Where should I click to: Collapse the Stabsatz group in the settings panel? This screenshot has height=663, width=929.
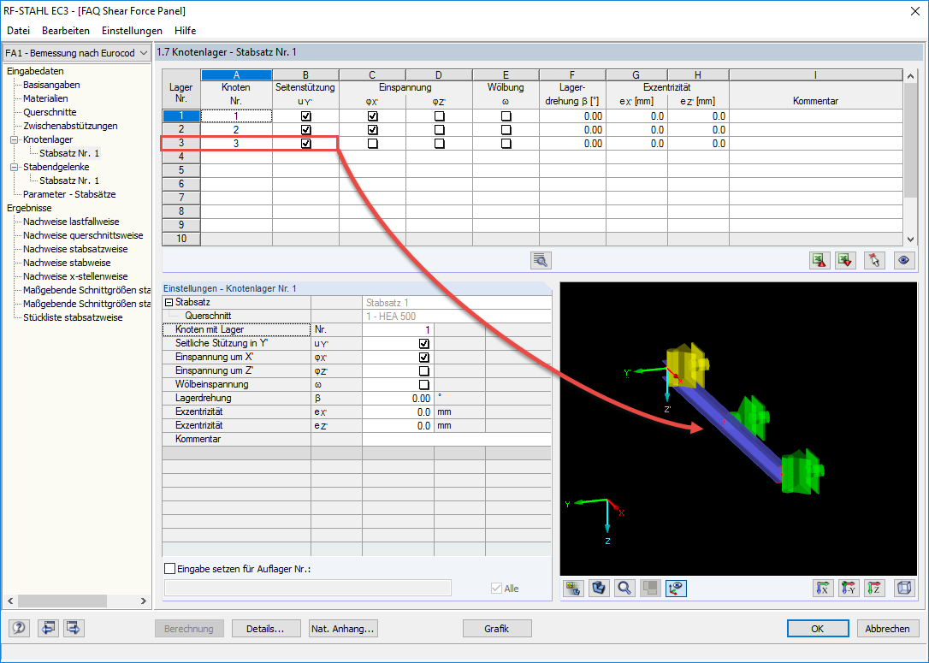[x=169, y=301]
